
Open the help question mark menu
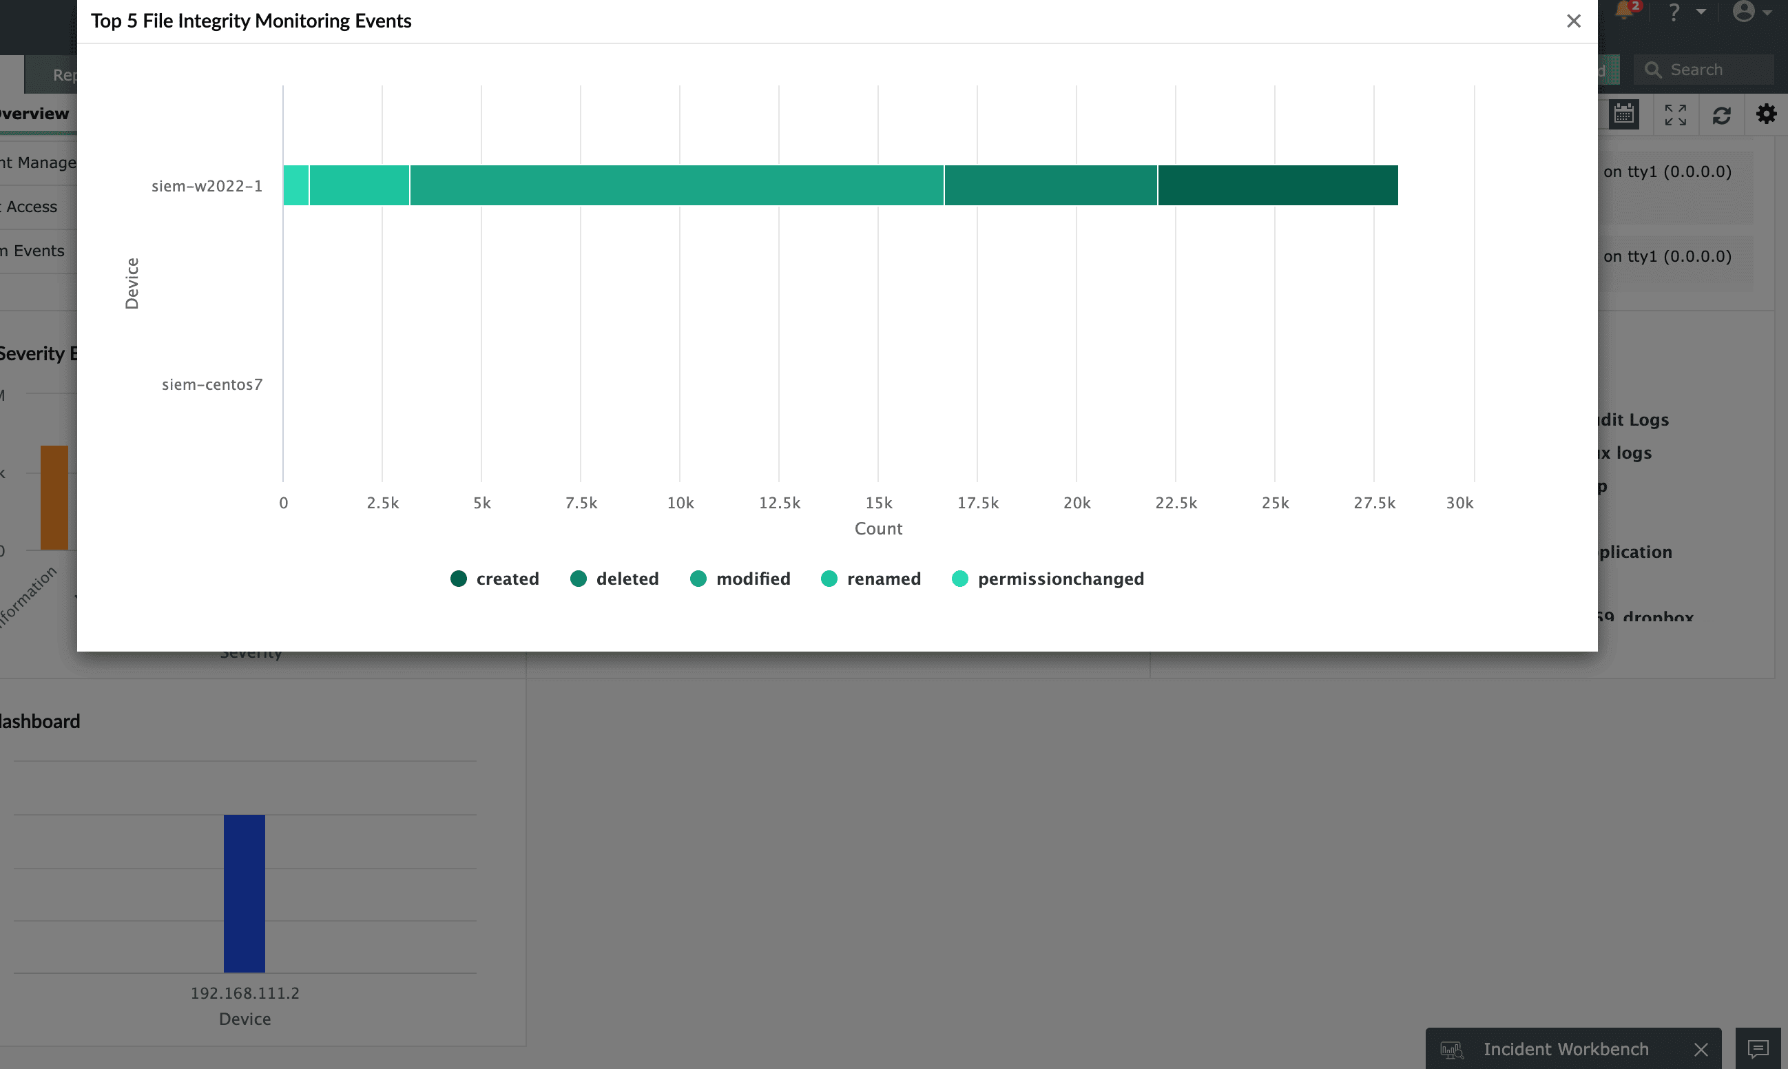(x=1674, y=12)
